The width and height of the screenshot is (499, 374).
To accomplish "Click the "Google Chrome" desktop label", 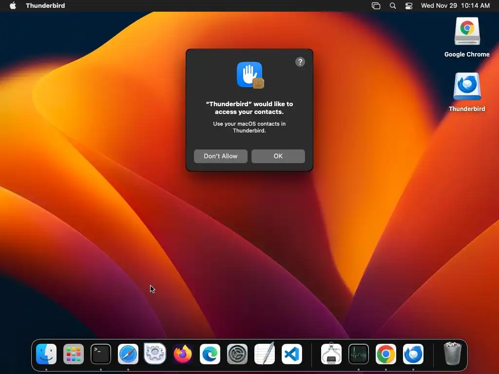I will click(x=467, y=55).
